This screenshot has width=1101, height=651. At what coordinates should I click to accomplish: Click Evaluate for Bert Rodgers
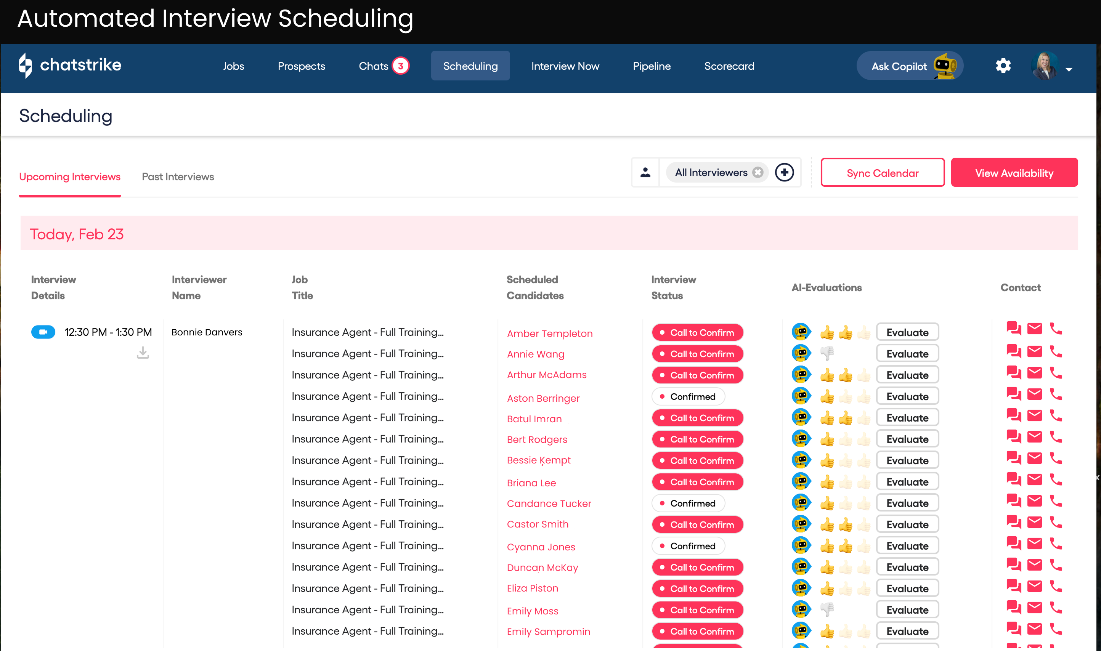[907, 439]
